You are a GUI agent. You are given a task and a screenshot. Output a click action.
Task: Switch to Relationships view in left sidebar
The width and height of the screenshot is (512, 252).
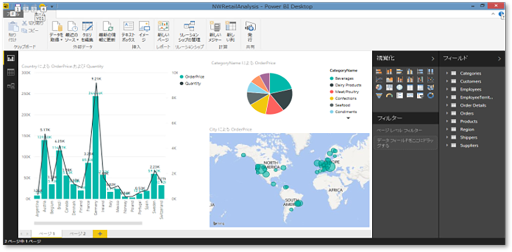11,86
